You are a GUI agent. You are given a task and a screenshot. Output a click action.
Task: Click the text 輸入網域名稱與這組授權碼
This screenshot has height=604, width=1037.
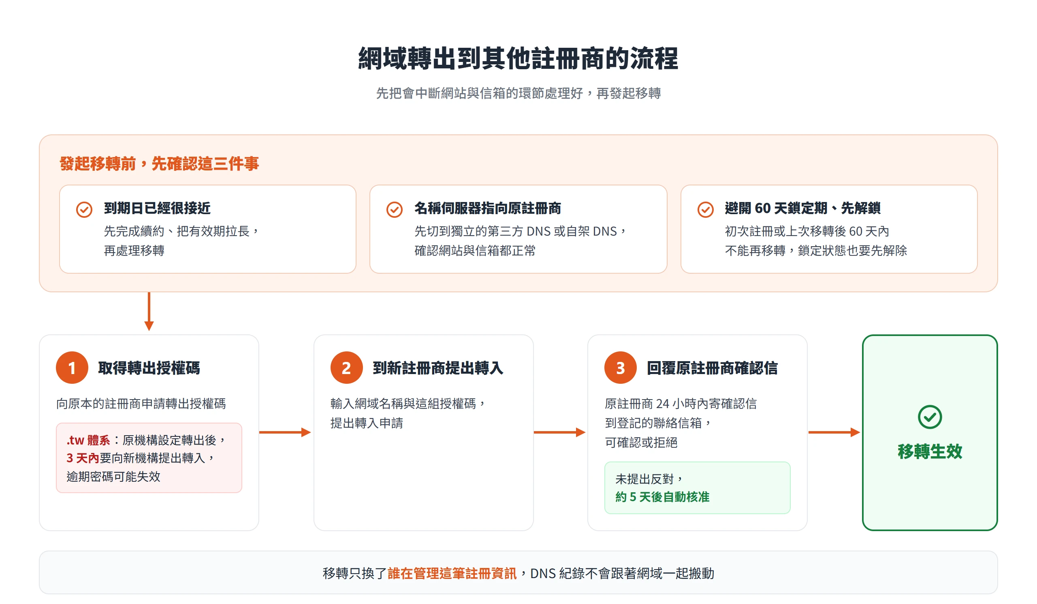pos(403,403)
